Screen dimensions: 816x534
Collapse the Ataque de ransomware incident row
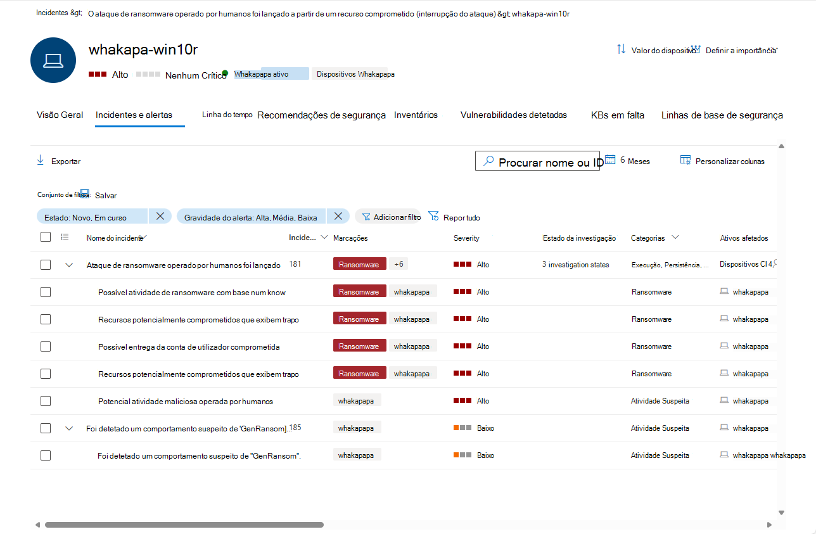tap(69, 265)
